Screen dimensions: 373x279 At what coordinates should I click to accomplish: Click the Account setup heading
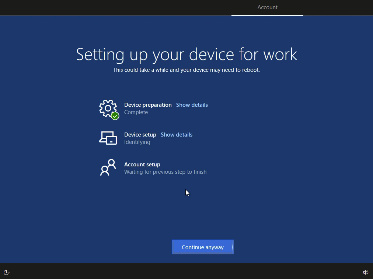pyautogui.click(x=142, y=165)
